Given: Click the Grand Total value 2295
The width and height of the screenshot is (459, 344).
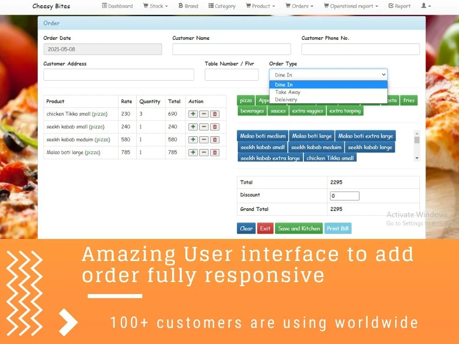Looking at the screenshot, I should pos(336,209).
